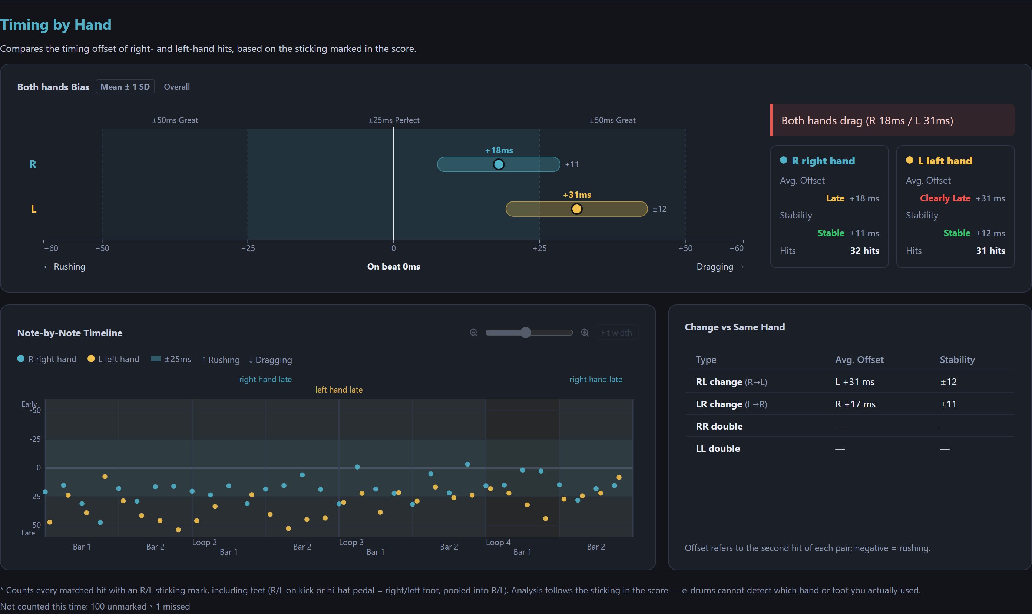Toggle R right hand legend in timeline

coord(47,359)
